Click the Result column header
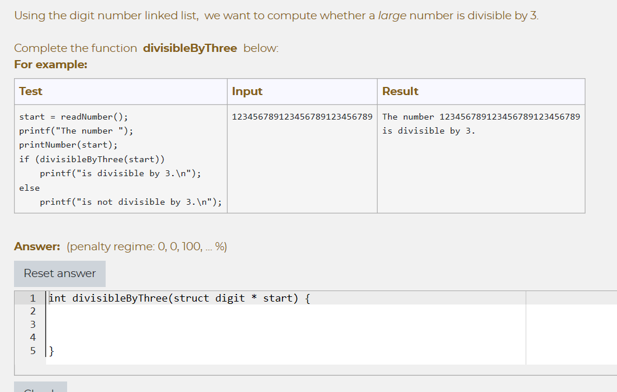 pyautogui.click(x=400, y=91)
